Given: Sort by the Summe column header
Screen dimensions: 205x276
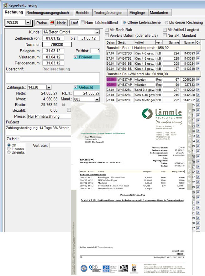Looking at the screenshot, I should tap(171, 42).
